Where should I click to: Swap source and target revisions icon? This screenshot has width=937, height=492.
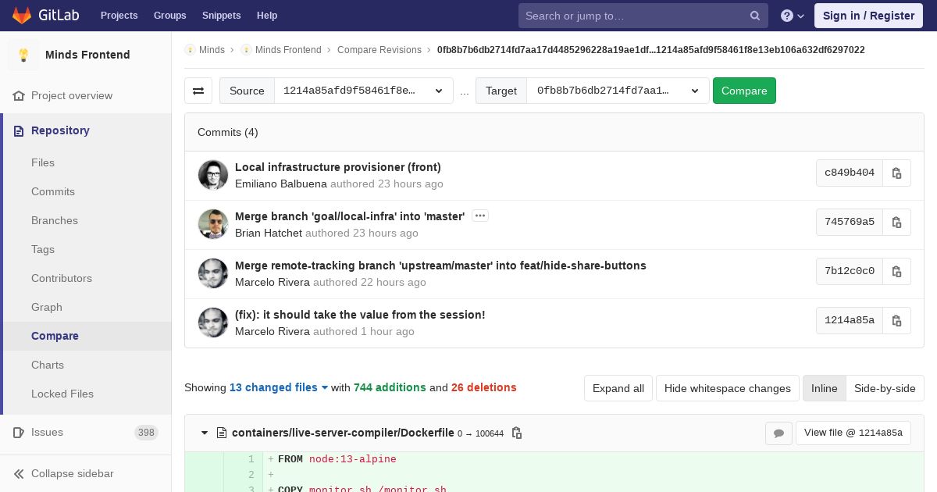click(198, 91)
